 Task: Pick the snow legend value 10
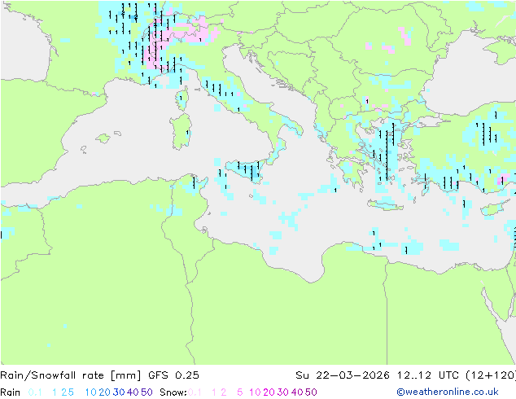pyautogui.click(x=255, y=392)
